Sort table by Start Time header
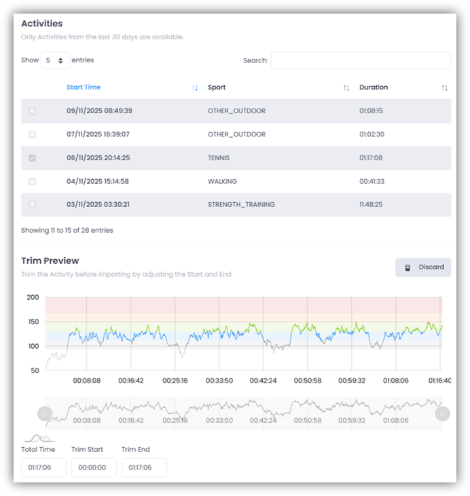This screenshot has width=470, height=496. coord(84,88)
